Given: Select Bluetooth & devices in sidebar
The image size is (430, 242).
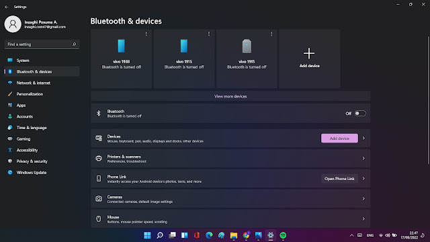Looking at the screenshot, I should click(x=42, y=72).
